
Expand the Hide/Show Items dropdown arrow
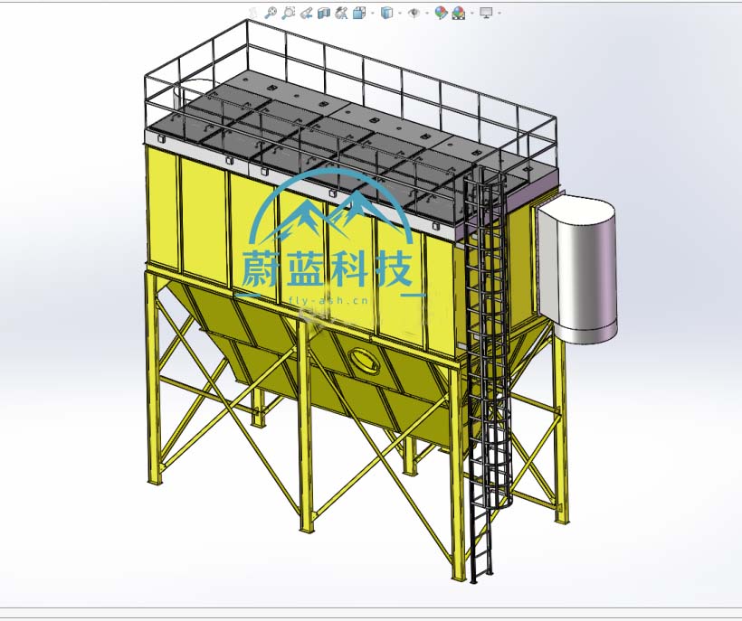click(426, 14)
